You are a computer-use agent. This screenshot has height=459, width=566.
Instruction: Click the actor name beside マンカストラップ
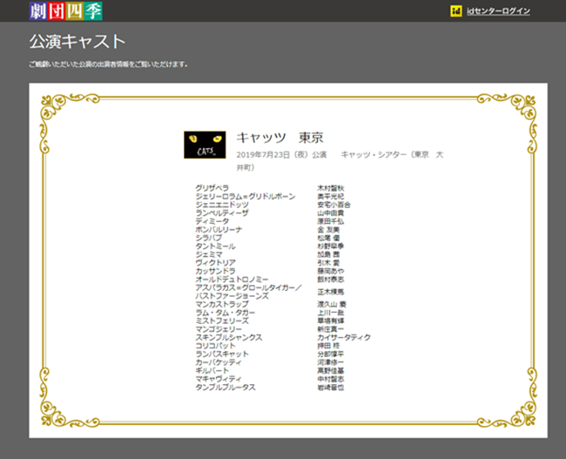332,304
